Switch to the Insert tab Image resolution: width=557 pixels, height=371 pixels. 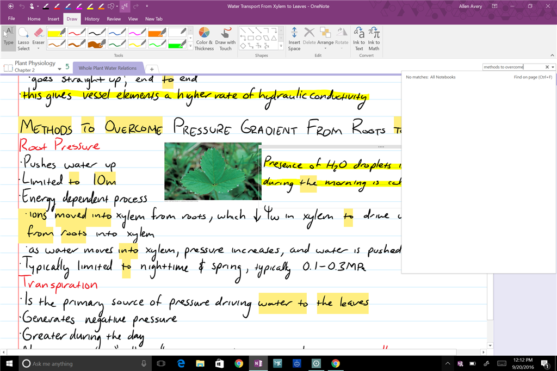54,19
